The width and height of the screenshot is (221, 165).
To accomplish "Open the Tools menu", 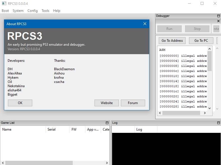I will [x=45, y=11].
